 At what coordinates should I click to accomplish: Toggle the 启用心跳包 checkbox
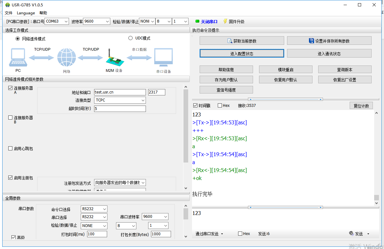[10, 149]
